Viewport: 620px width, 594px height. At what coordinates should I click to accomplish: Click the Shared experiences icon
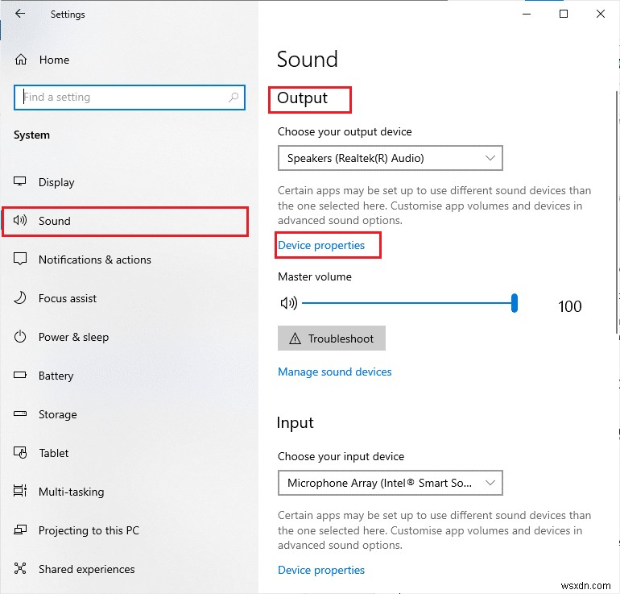21,569
